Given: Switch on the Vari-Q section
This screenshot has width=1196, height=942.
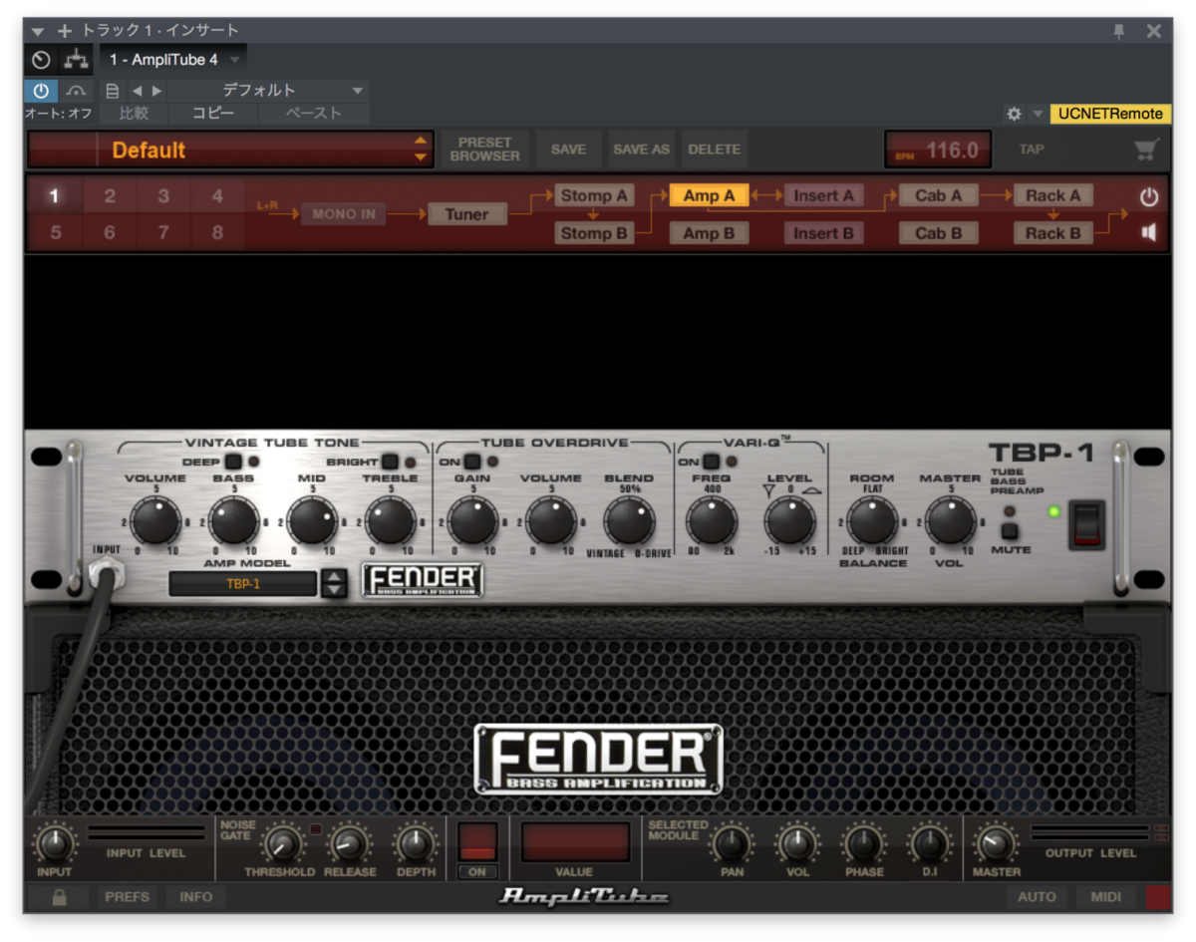Looking at the screenshot, I should [712, 462].
